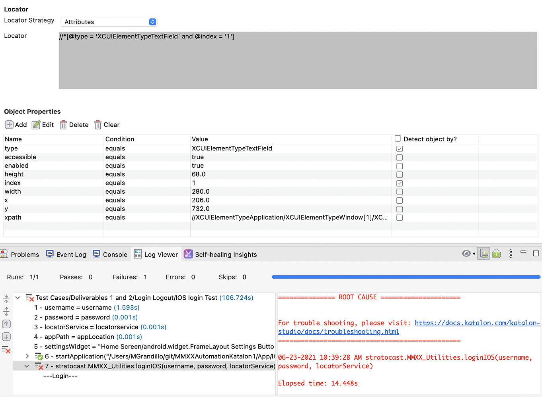Image resolution: width=542 pixels, height=397 pixels.
Task: Toggle scroll lock in the Log Viewer
Action: tap(496, 253)
